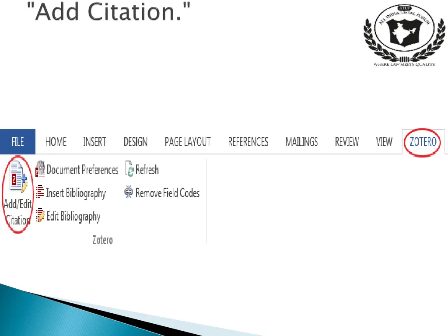Click the All India Legal Forum logo

[404, 35]
